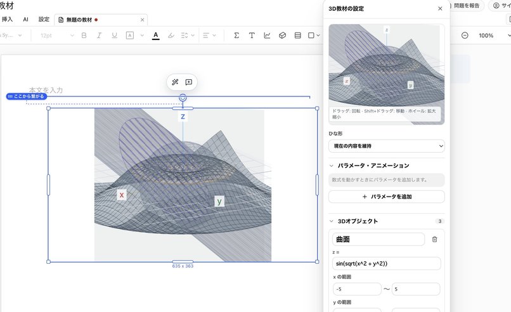Click the hint text 数式を動かすときにパラメータを追加します
This screenshot has height=312, width=511.
pyautogui.click(x=380, y=179)
